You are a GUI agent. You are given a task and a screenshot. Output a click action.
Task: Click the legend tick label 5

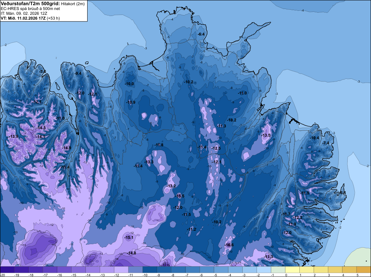click(357, 275)
